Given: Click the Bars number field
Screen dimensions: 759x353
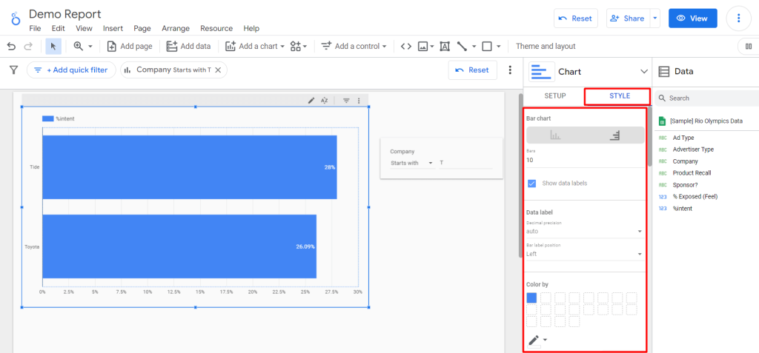Looking at the screenshot, I should (x=586, y=160).
